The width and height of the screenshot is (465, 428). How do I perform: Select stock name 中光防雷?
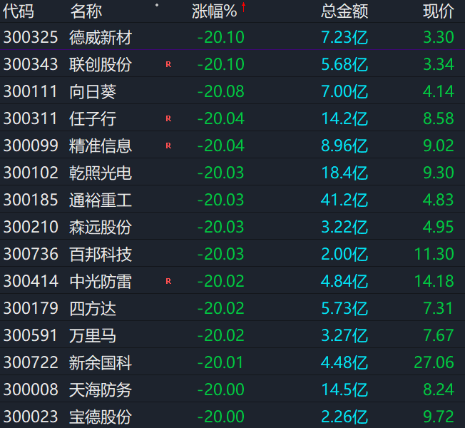(x=101, y=282)
